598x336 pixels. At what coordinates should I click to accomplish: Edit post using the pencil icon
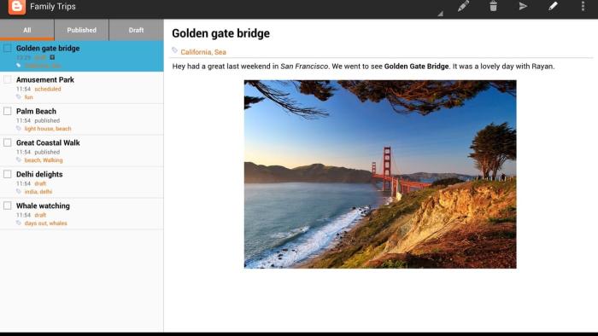pyautogui.click(x=553, y=6)
